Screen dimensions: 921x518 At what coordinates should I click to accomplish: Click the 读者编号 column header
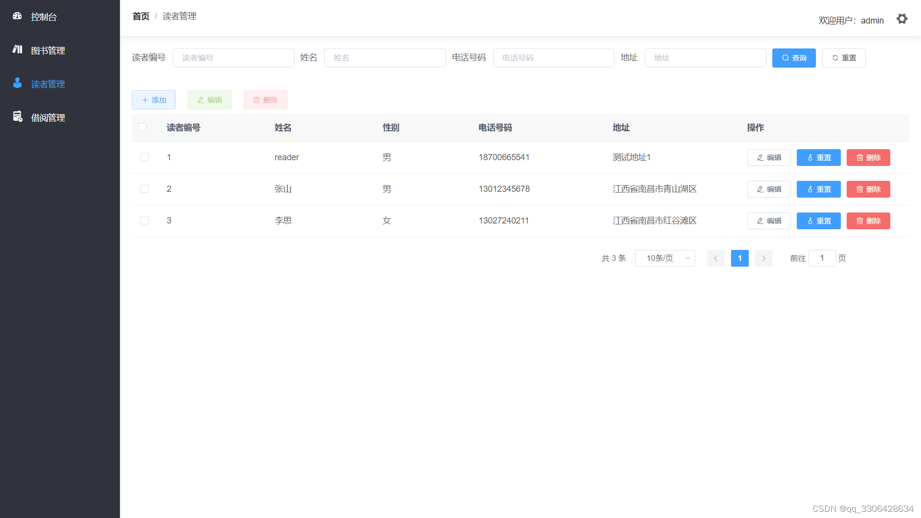point(183,128)
